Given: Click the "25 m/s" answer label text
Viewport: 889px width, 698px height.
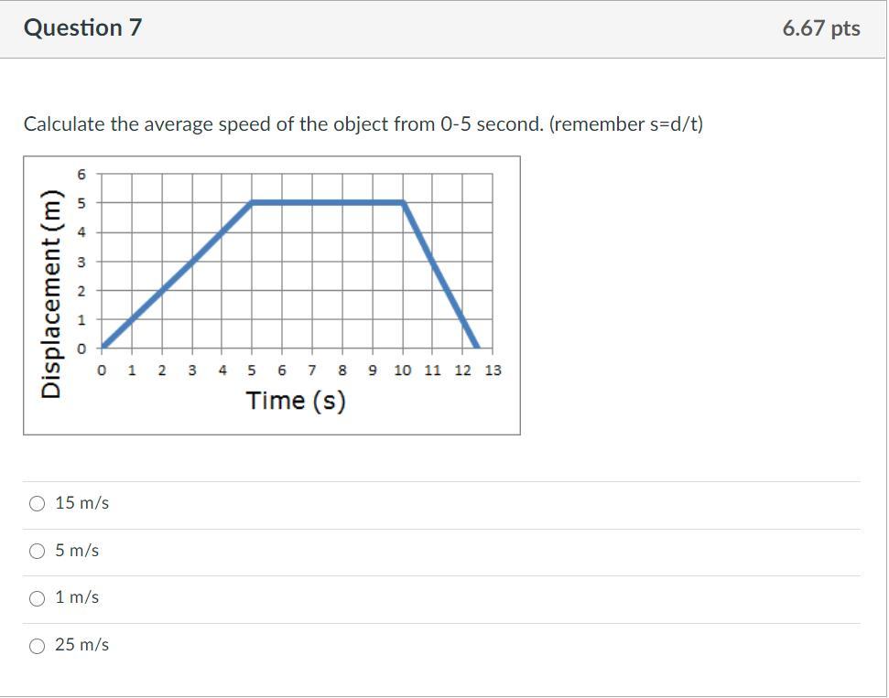Looking at the screenshot, I should pyautogui.click(x=82, y=645).
